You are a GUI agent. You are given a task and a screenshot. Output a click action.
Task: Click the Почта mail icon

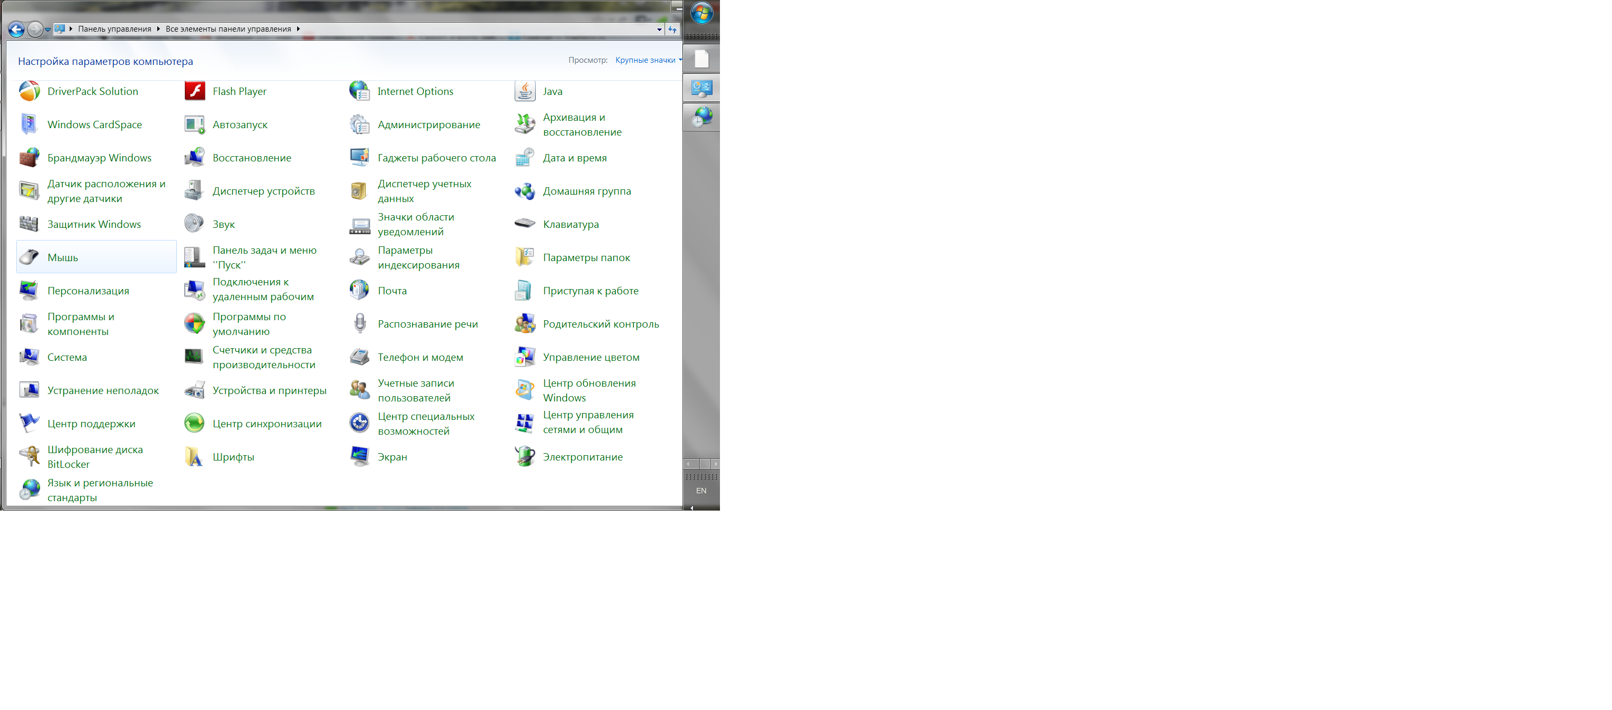360,290
